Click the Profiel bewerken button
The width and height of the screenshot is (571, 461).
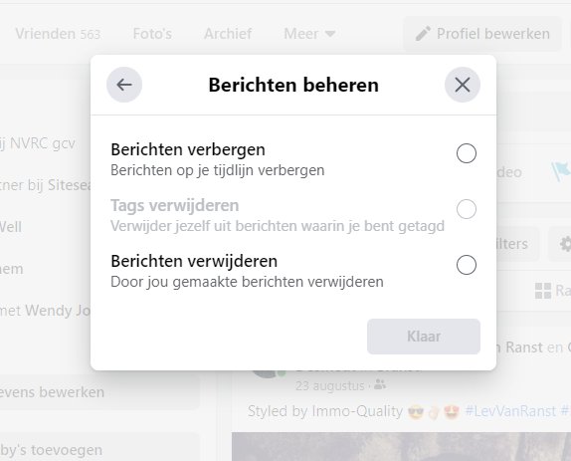pos(482,34)
